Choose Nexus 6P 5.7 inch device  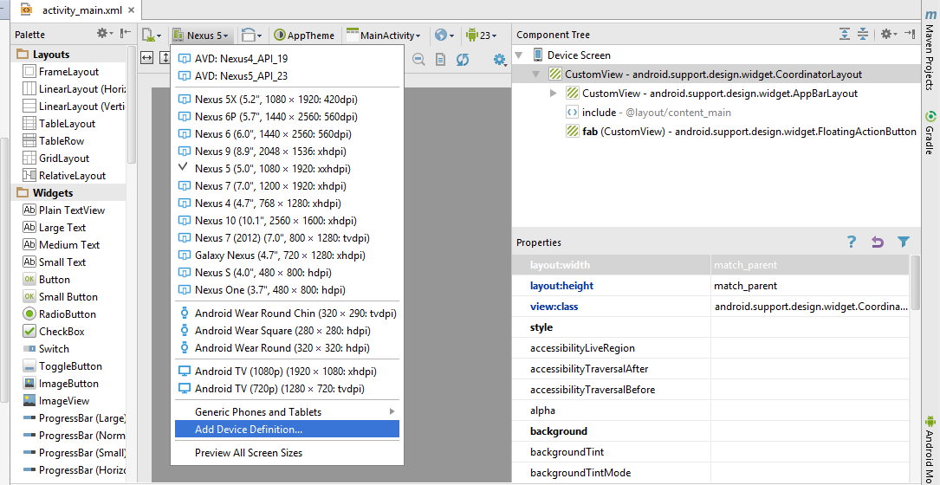(x=287, y=116)
